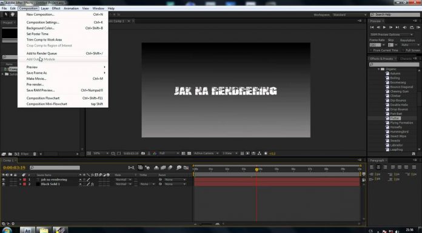422x233 pixels.
Task: Open grid and guide options icon
Action: click(113, 154)
